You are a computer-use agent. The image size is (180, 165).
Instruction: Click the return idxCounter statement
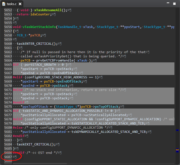(33, 14)
